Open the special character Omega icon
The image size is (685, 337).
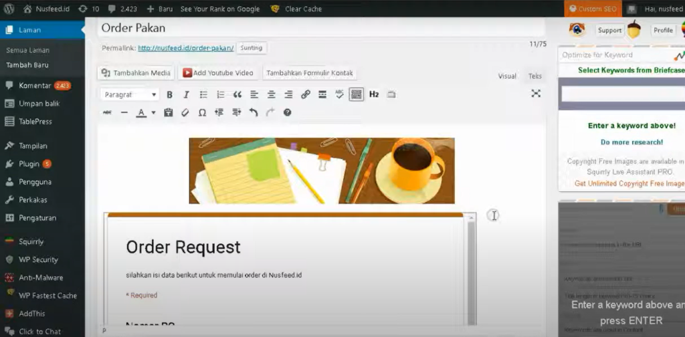pos(202,112)
